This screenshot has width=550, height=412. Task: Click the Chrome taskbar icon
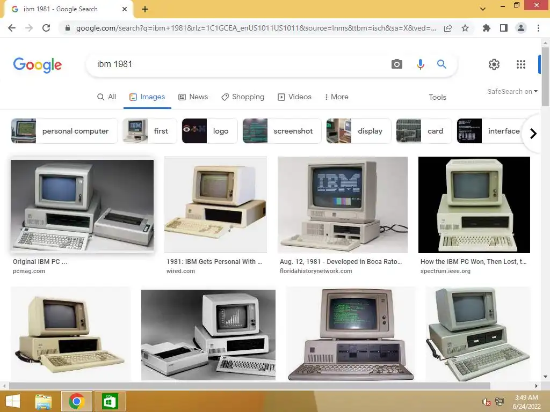[x=76, y=401]
